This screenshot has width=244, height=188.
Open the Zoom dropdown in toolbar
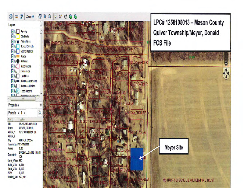click(33, 16)
